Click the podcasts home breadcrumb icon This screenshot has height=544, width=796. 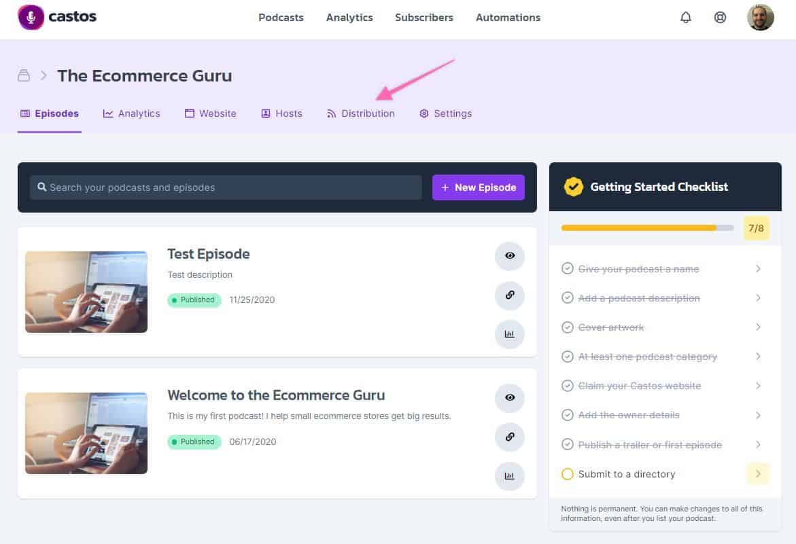(24, 75)
